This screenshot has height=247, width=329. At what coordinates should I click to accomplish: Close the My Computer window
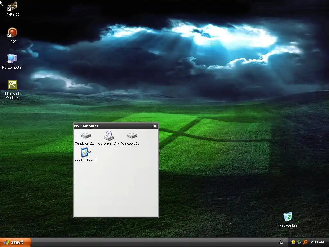(x=155, y=126)
